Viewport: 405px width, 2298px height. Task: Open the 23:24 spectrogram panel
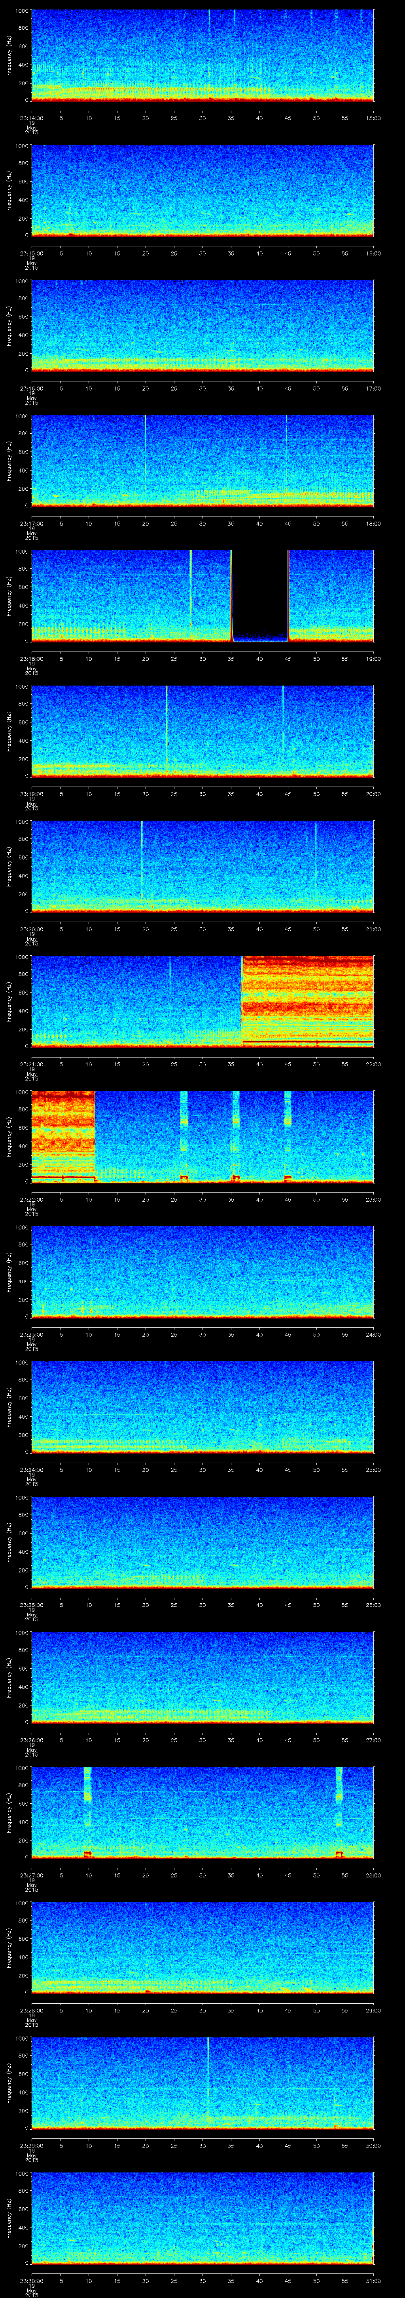point(202,1407)
